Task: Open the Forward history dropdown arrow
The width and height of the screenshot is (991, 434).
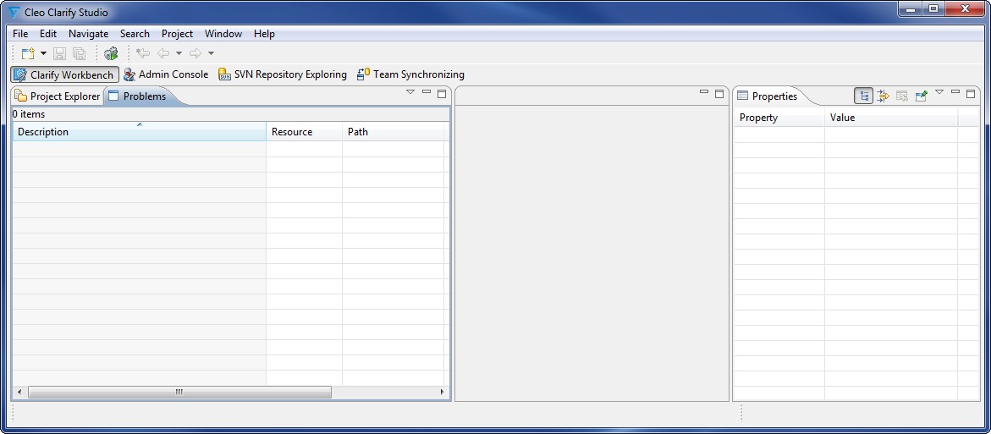Action: coord(211,53)
